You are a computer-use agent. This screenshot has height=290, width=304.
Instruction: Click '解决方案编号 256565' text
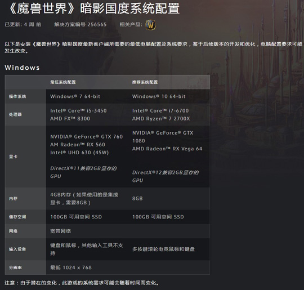[81, 24]
